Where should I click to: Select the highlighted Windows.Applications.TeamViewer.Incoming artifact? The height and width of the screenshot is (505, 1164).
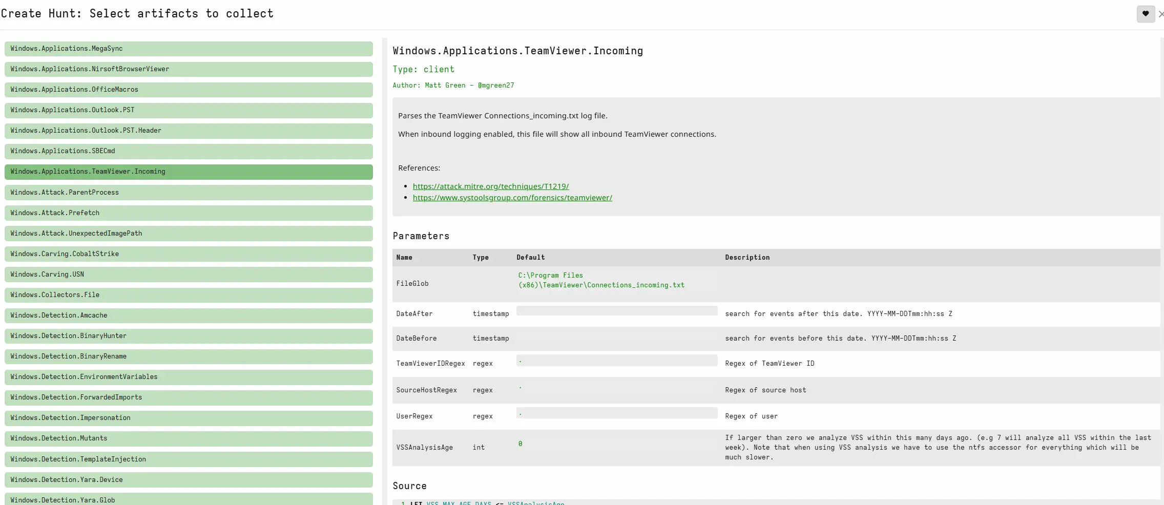click(x=189, y=172)
